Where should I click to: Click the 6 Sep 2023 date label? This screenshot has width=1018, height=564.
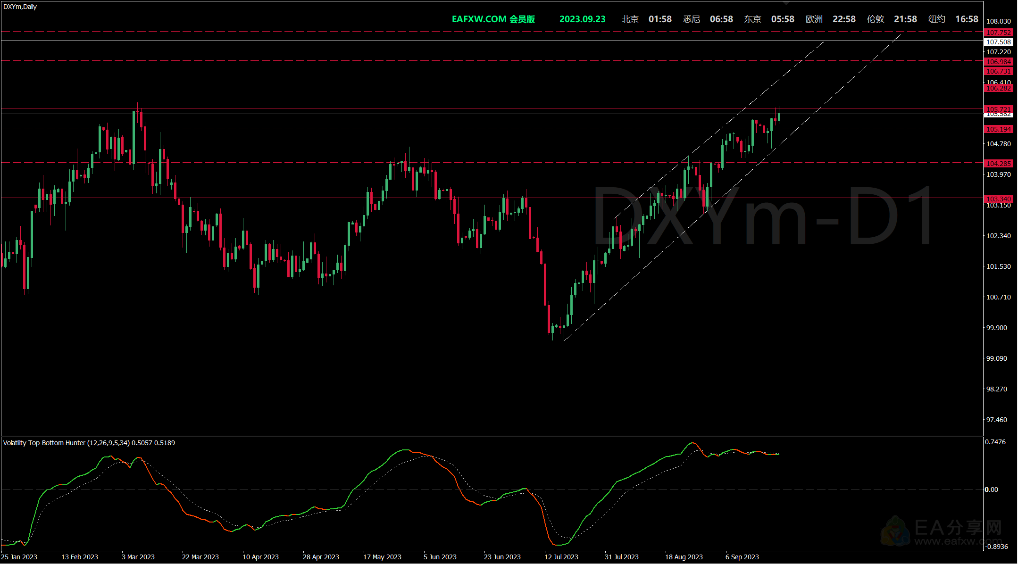pos(743,557)
